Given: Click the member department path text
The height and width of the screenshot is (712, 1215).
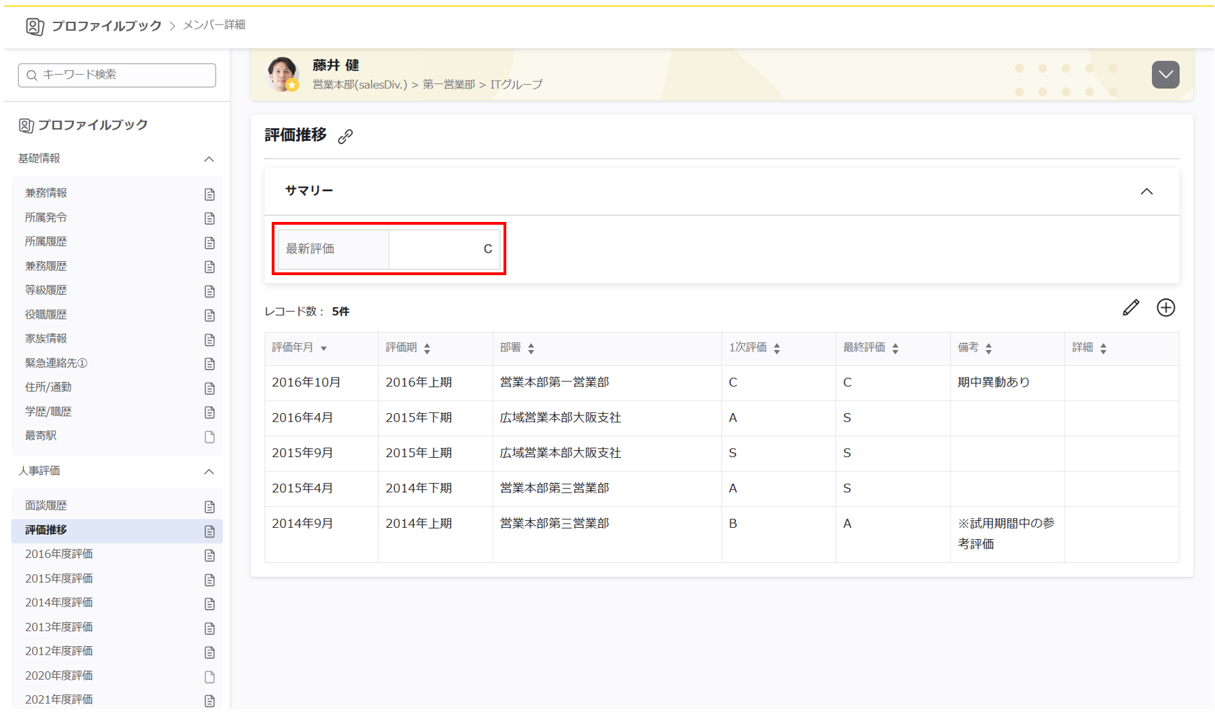Looking at the screenshot, I should coord(427,85).
